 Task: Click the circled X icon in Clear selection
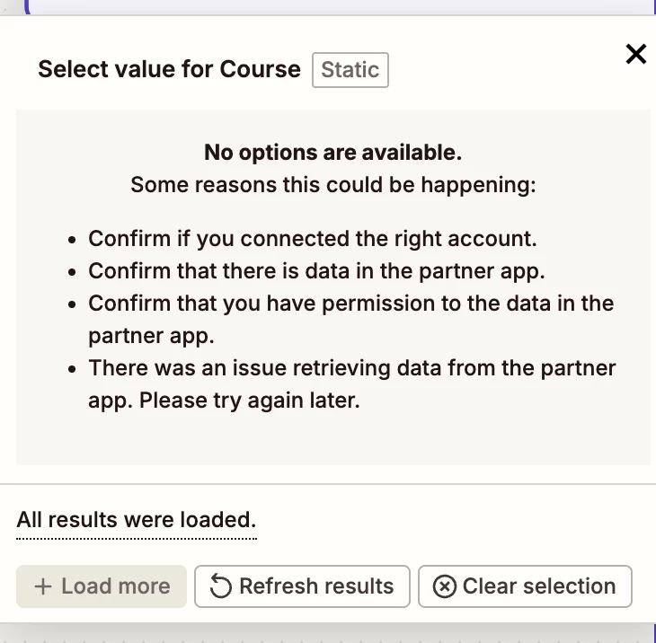pos(444,586)
